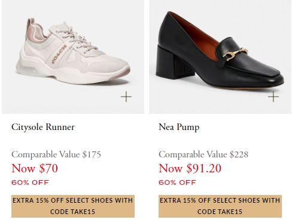This screenshot has width=292, height=223.
Task: Click the 60% OFF label under $91.20
Action: pos(177,182)
